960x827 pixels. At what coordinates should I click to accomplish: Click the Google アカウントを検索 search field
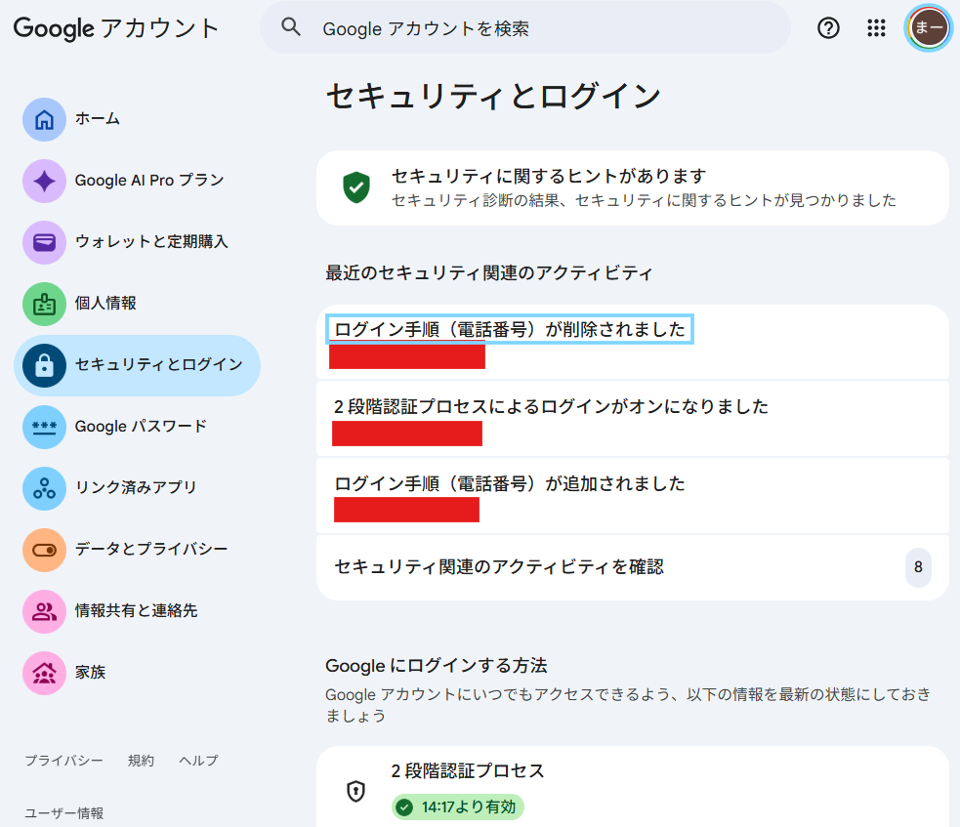(x=525, y=27)
